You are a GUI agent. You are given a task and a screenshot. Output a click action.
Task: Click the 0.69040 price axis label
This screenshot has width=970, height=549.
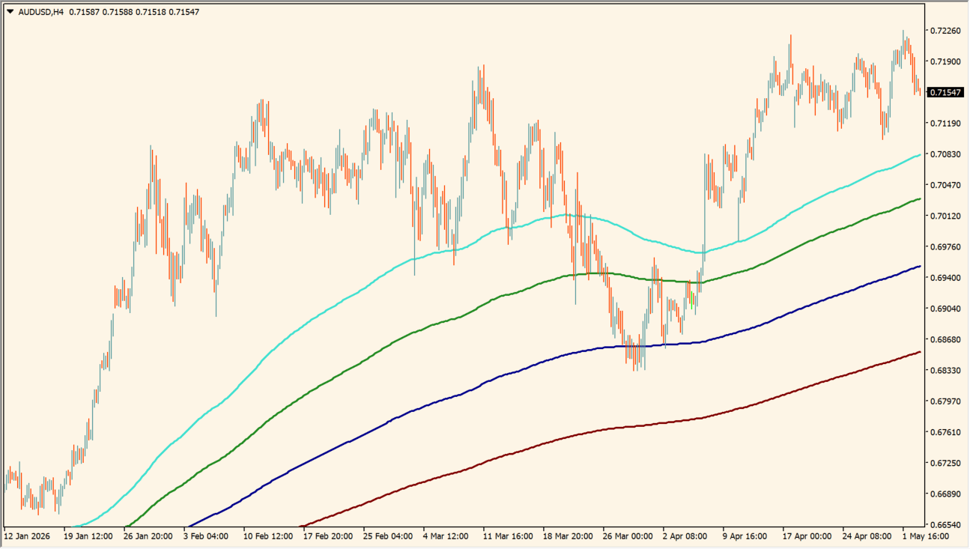pyautogui.click(x=945, y=309)
